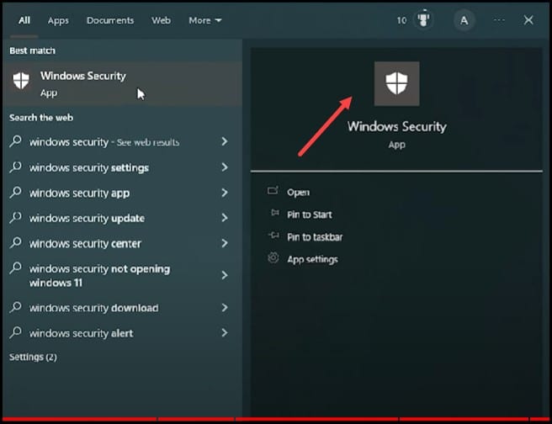Click search icon beside 'windows security app'
This screenshot has height=424, width=552.
pyautogui.click(x=15, y=193)
